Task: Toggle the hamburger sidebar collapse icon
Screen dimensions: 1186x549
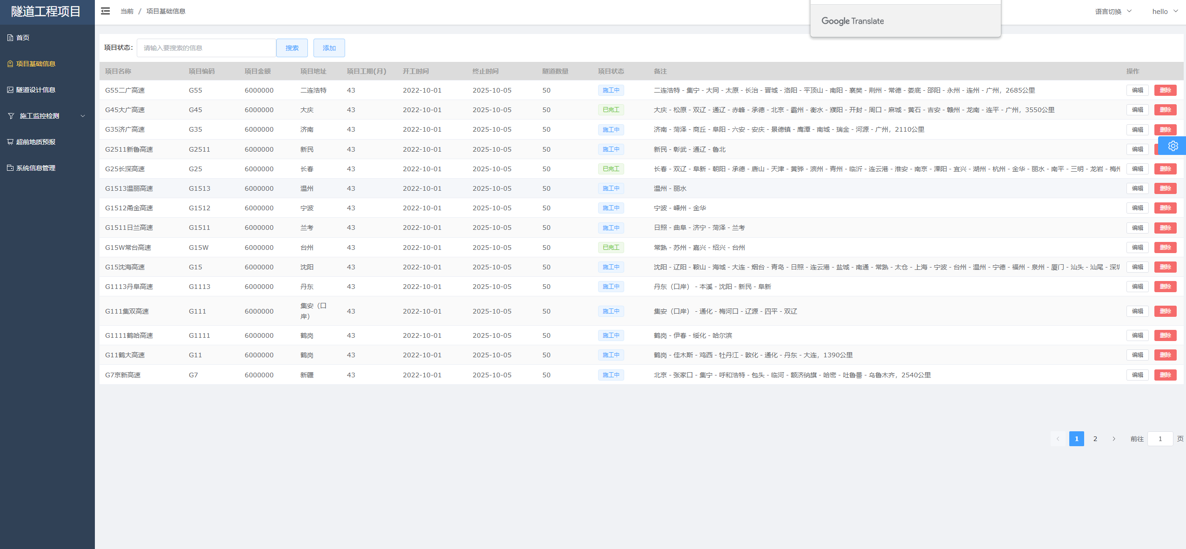Action: pyautogui.click(x=106, y=11)
